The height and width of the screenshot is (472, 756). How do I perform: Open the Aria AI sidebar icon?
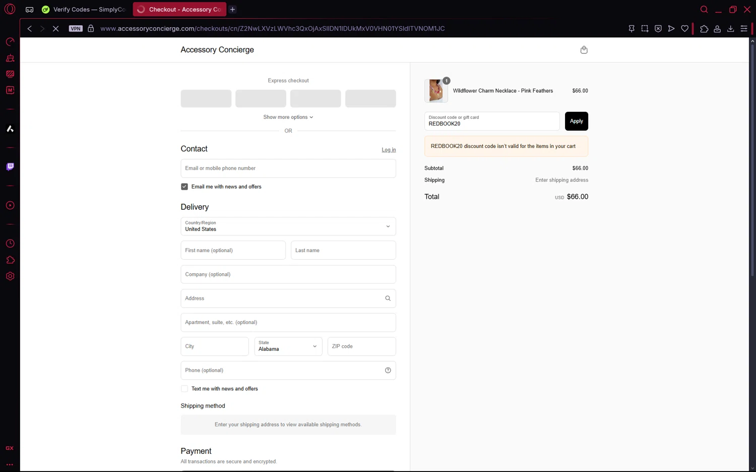point(10,129)
